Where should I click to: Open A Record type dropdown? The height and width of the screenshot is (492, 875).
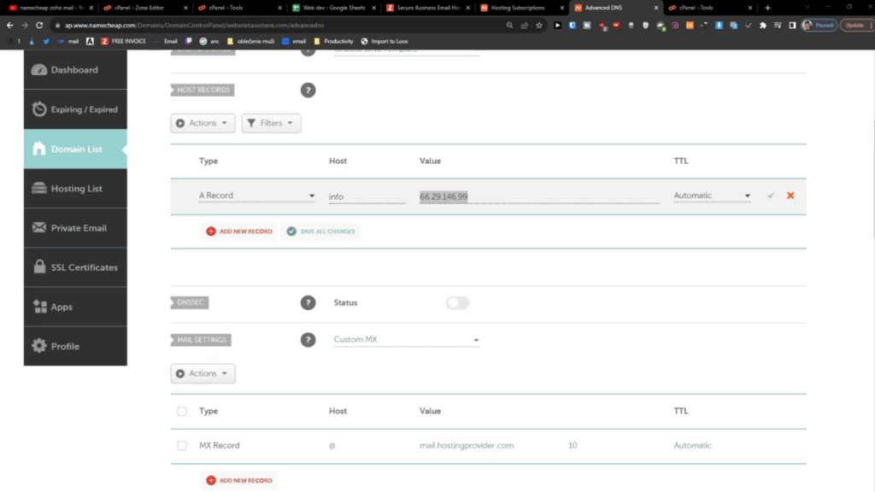[256, 196]
